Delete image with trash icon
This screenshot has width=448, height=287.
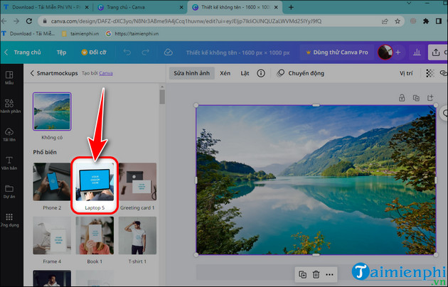pos(316,275)
